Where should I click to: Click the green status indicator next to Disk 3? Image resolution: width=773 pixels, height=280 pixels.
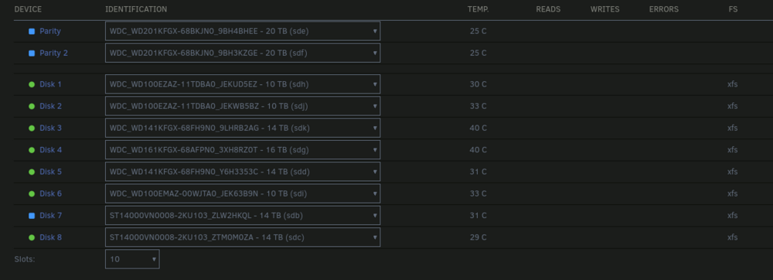tap(32, 128)
